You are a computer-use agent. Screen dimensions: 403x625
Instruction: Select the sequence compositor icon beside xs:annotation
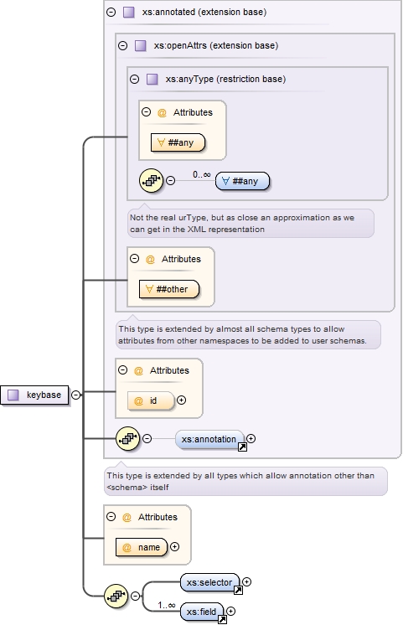tap(127, 439)
